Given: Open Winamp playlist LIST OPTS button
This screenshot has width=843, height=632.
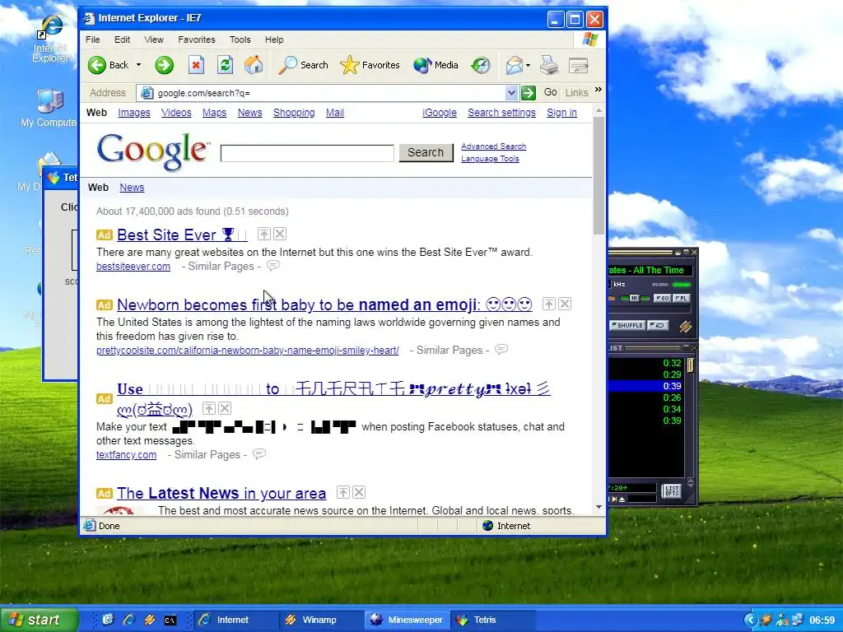Looking at the screenshot, I should tap(672, 490).
